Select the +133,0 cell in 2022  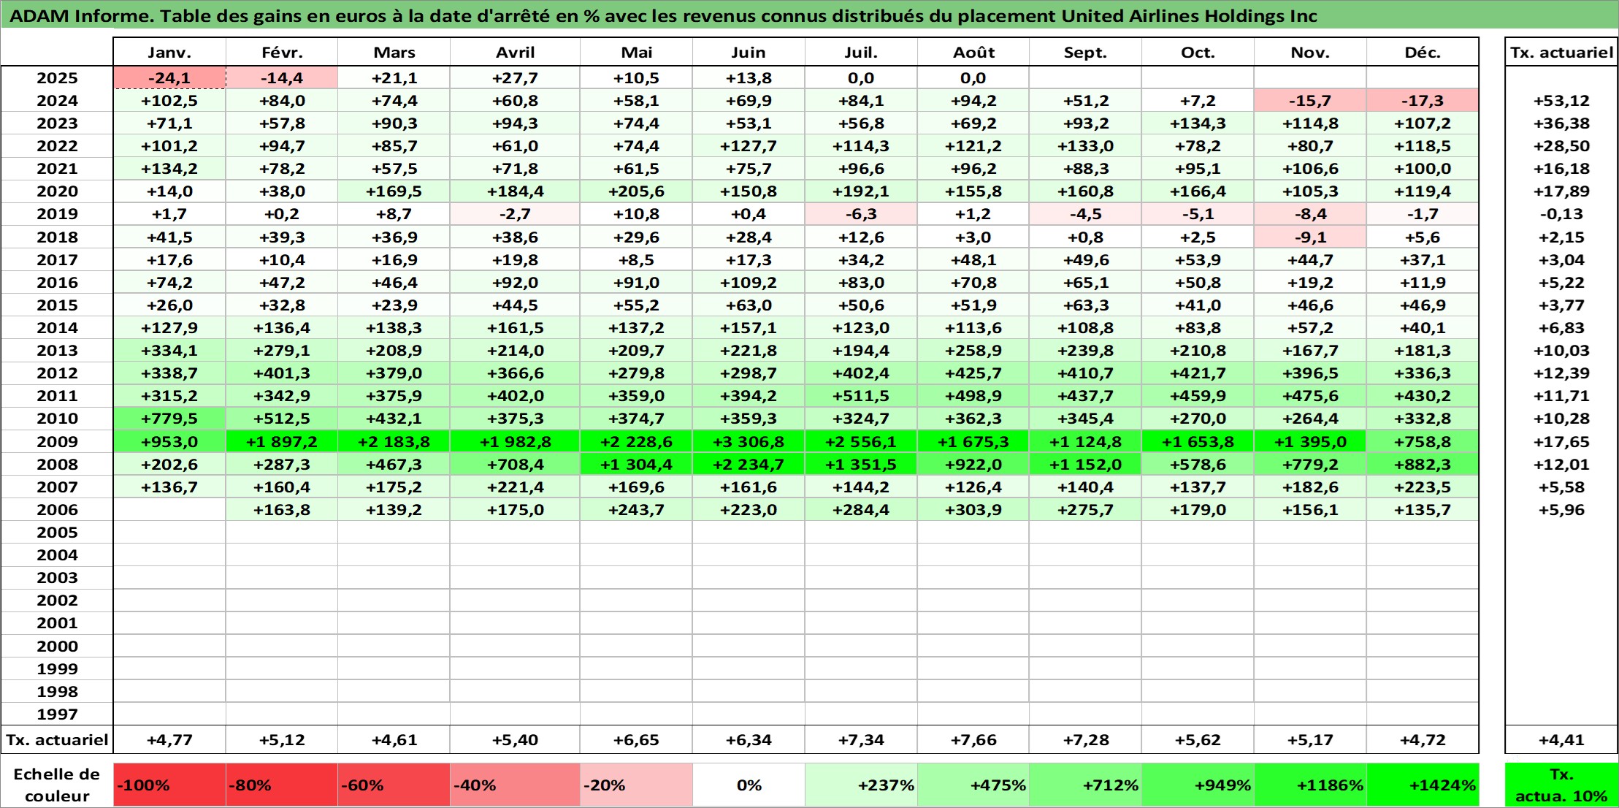[x=1085, y=146]
